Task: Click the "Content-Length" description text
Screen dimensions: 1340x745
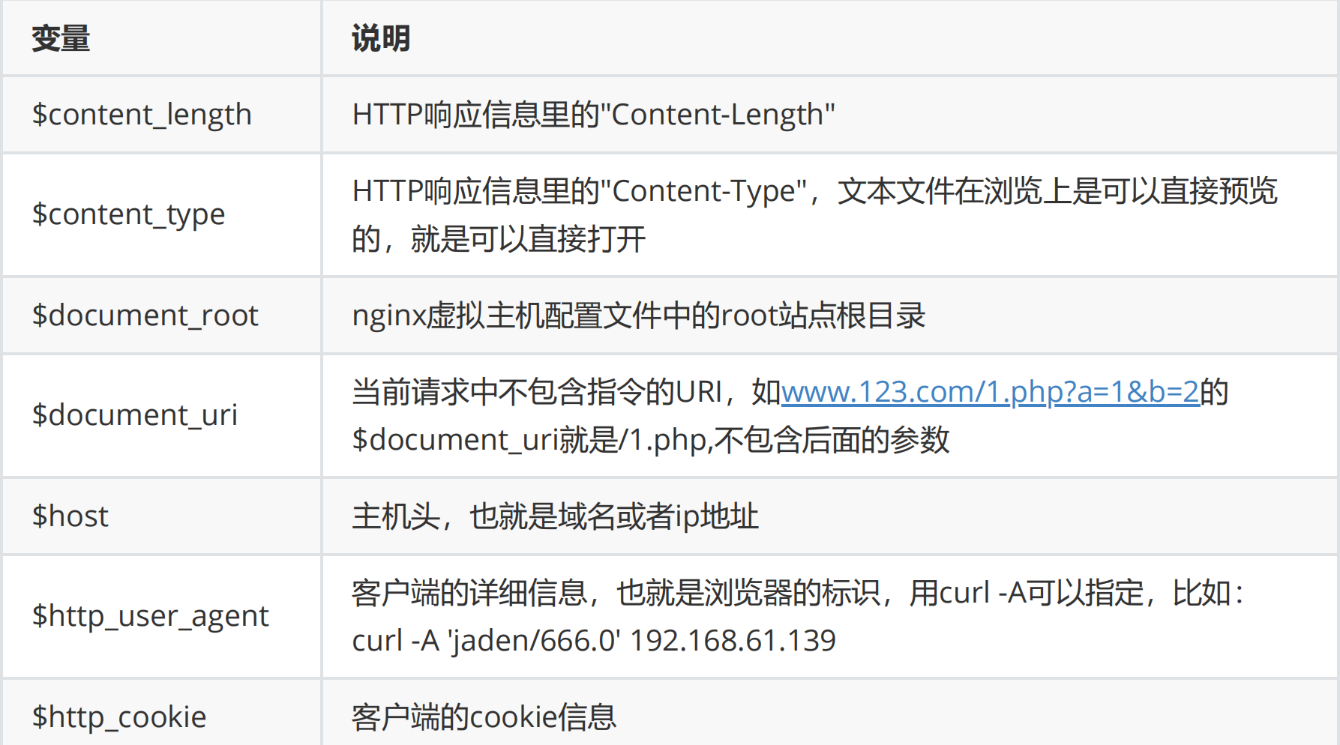Action: (593, 115)
